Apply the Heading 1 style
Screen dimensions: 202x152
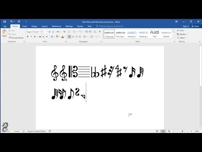pos(132,34)
